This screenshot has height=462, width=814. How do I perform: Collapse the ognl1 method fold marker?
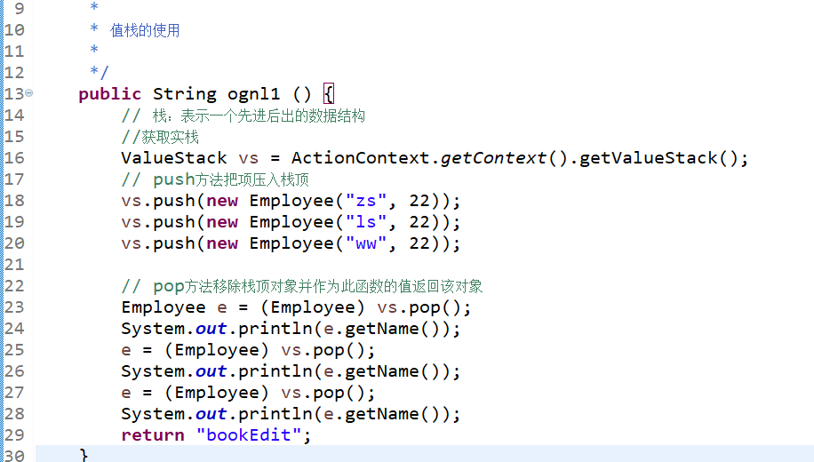[x=29, y=93]
